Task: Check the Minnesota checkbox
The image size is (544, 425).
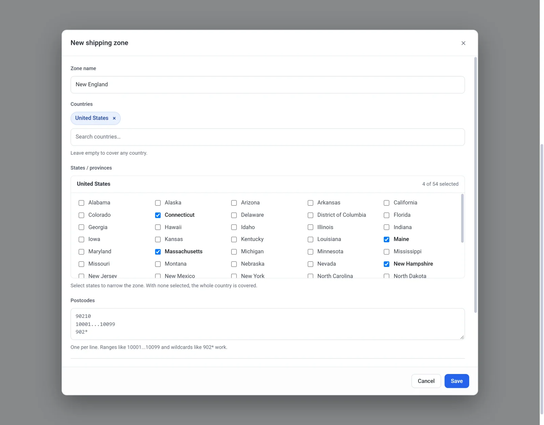Action: tap(310, 252)
